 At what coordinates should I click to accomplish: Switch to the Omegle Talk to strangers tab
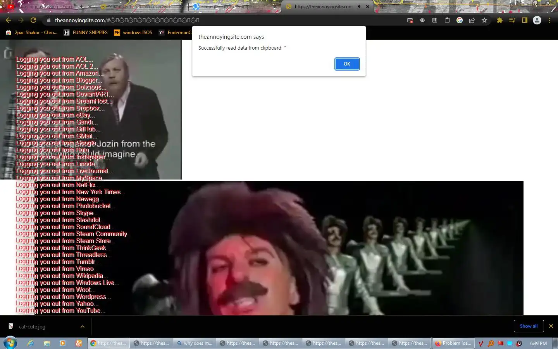(x=234, y=7)
